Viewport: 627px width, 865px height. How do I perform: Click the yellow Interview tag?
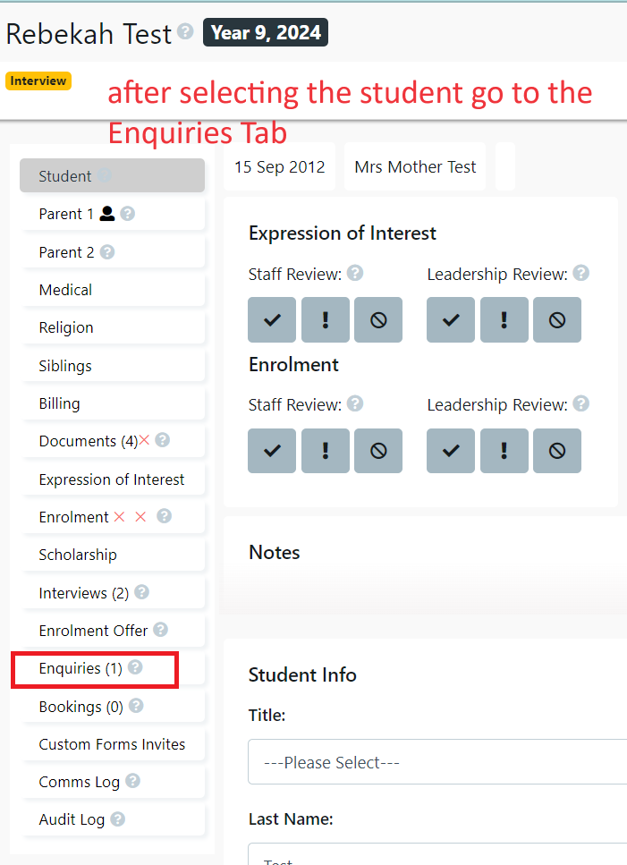coord(38,81)
